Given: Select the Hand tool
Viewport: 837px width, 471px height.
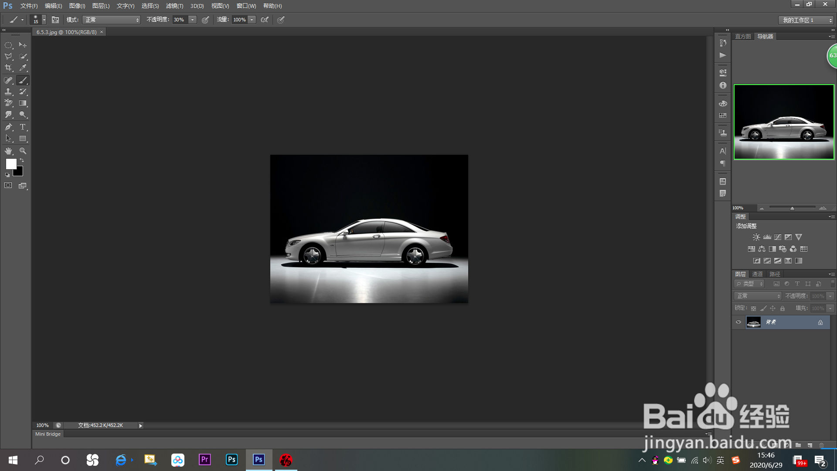Looking at the screenshot, I should coord(8,151).
